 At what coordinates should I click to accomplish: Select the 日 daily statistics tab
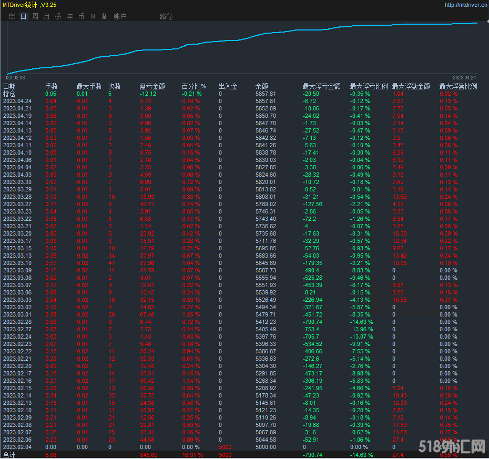point(23,16)
